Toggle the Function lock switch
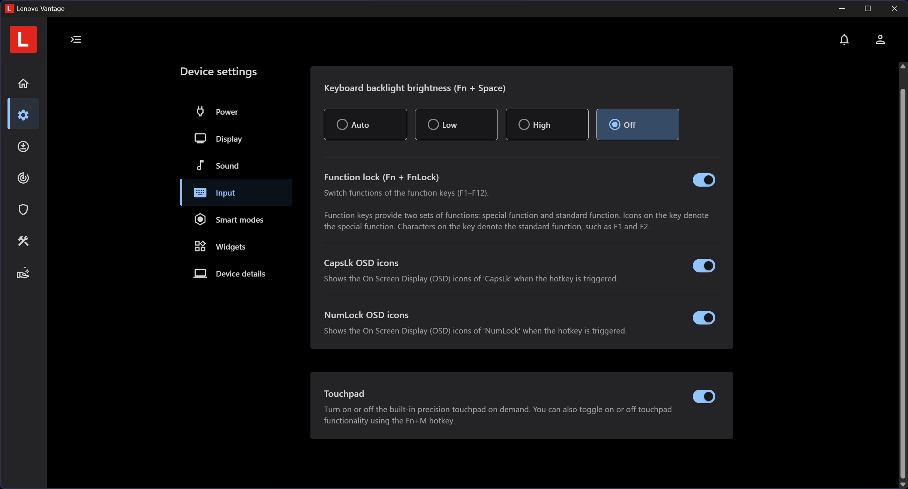The height and width of the screenshot is (489, 908). point(704,180)
